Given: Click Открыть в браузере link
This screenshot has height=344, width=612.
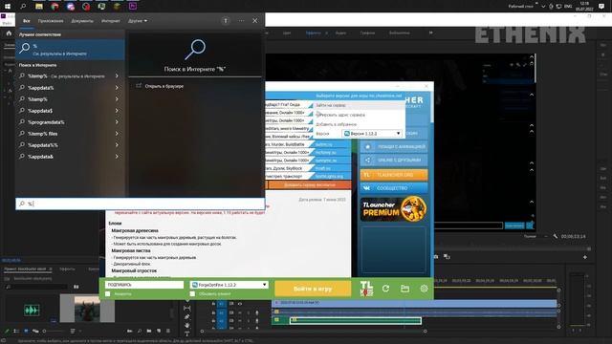Looking at the screenshot, I should (x=164, y=86).
